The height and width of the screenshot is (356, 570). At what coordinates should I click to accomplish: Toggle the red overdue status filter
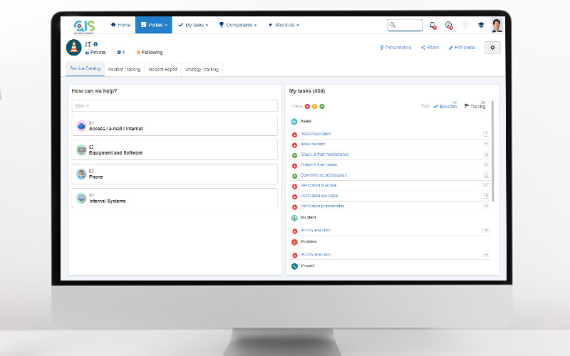[x=307, y=106]
